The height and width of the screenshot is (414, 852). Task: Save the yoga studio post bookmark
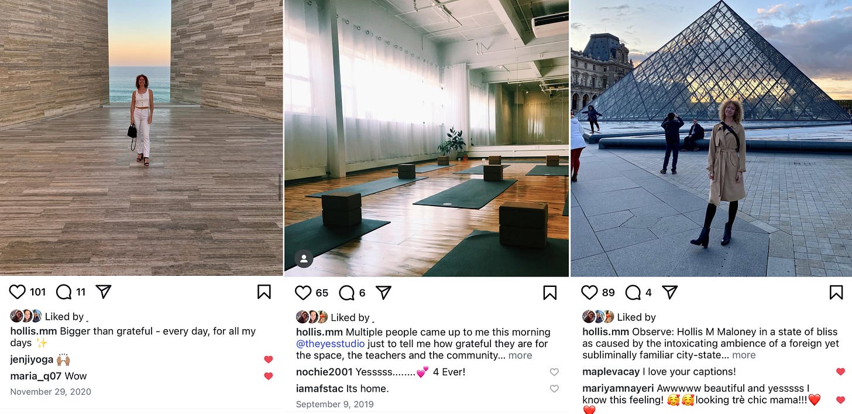[x=549, y=293]
